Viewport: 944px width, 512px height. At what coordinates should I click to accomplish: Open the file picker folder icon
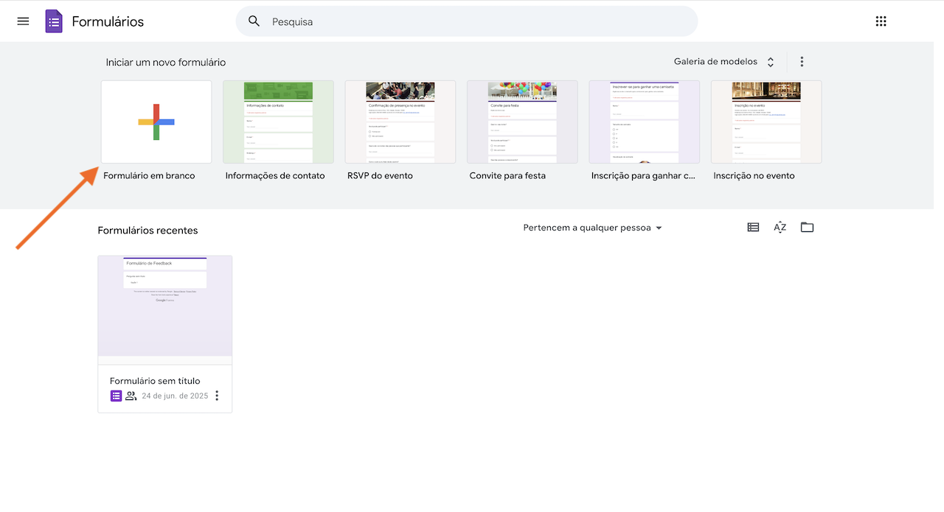point(807,228)
